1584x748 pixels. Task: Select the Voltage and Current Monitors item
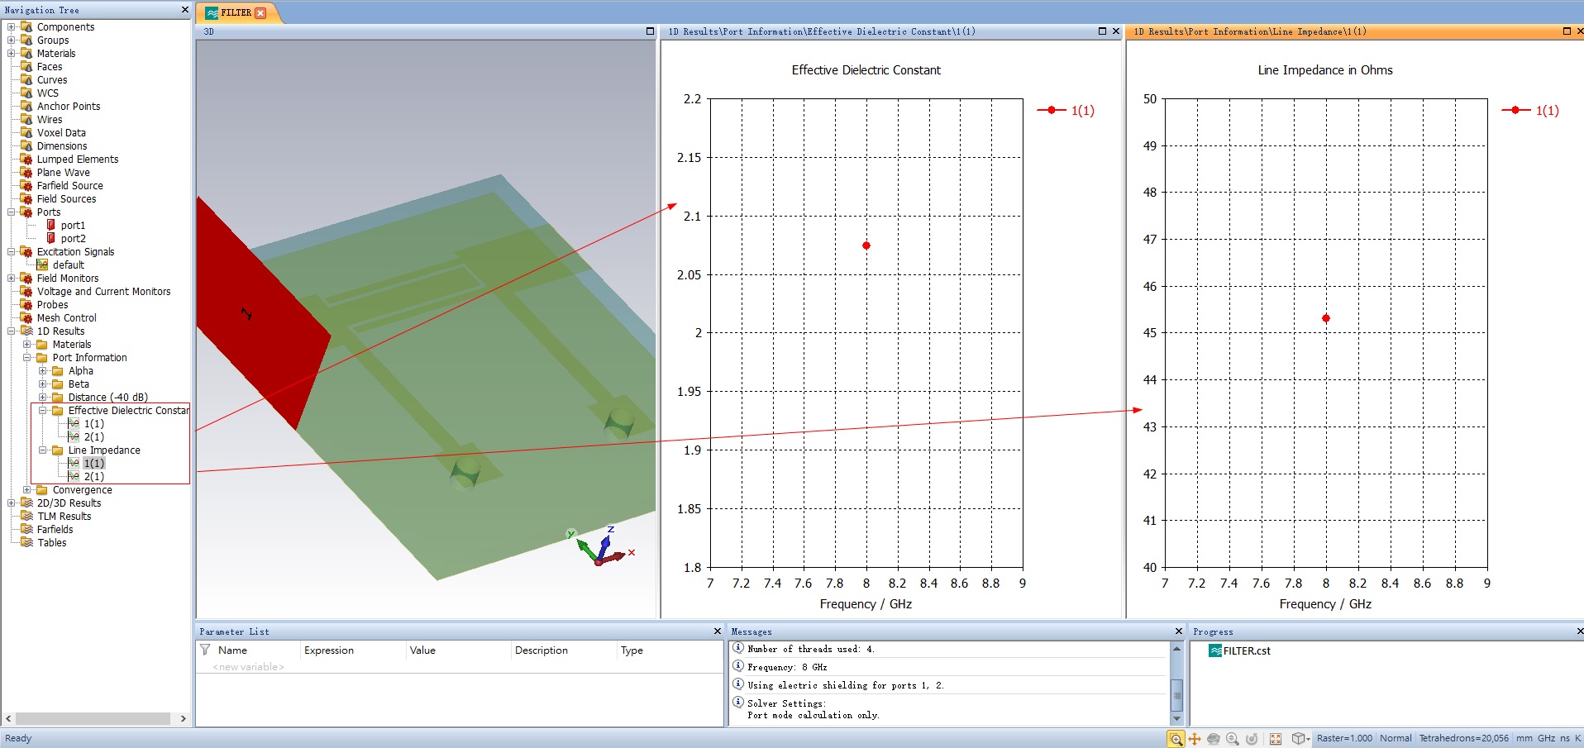(103, 291)
